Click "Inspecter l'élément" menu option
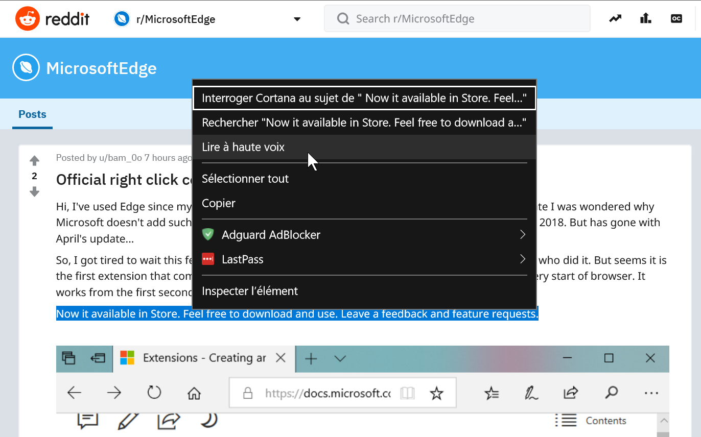This screenshot has width=701, height=437. tap(250, 291)
